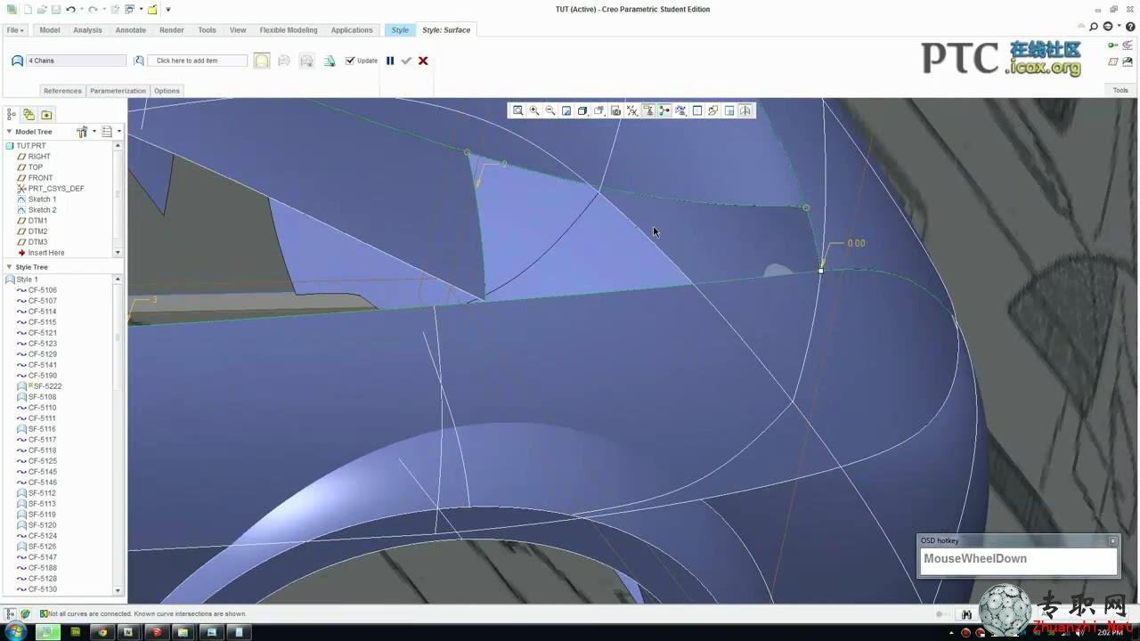The height and width of the screenshot is (641, 1140).
Task: Click the blend surface type icon
Action: [306, 61]
